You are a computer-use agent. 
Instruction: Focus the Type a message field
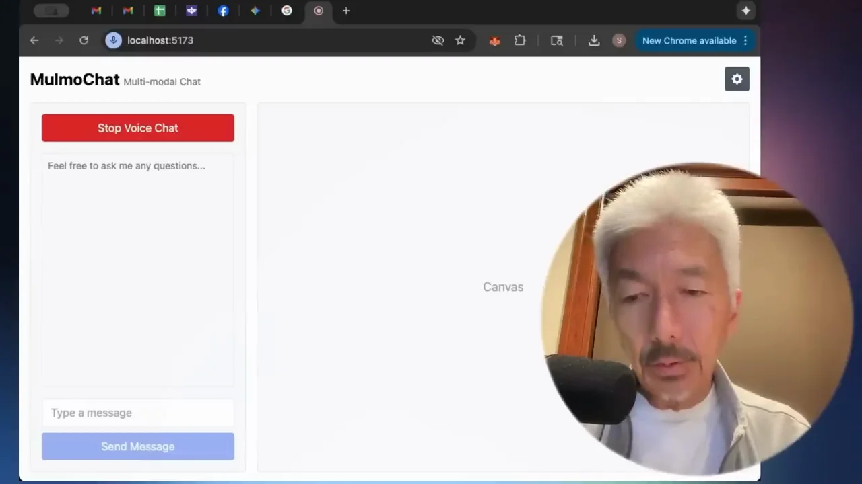click(x=138, y=413)
